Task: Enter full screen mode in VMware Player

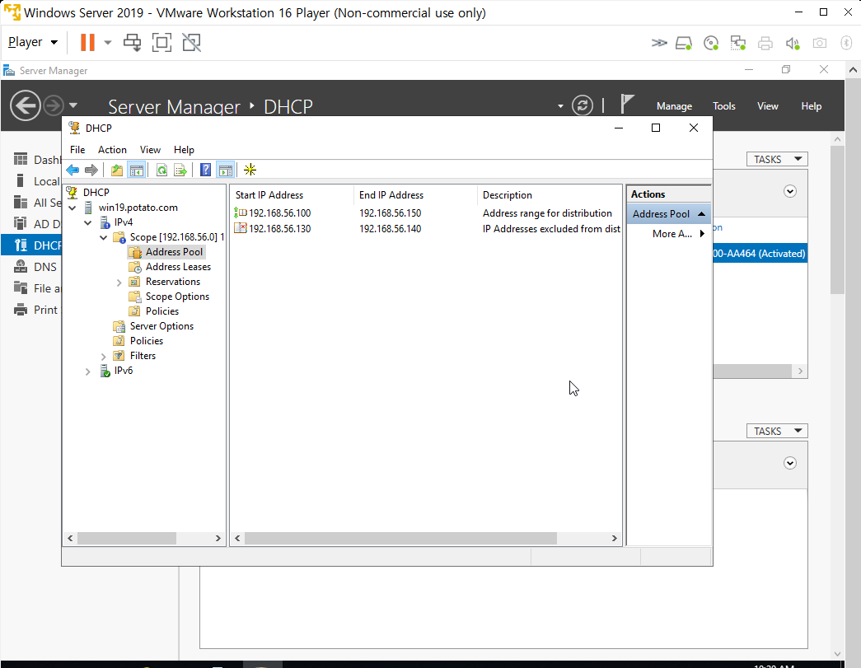Action: click(x=161, y=42)
